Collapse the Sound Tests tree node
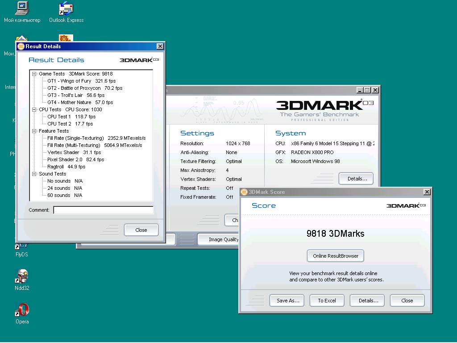This screenshot has height=343, width=457. click(x=34, y=174)
